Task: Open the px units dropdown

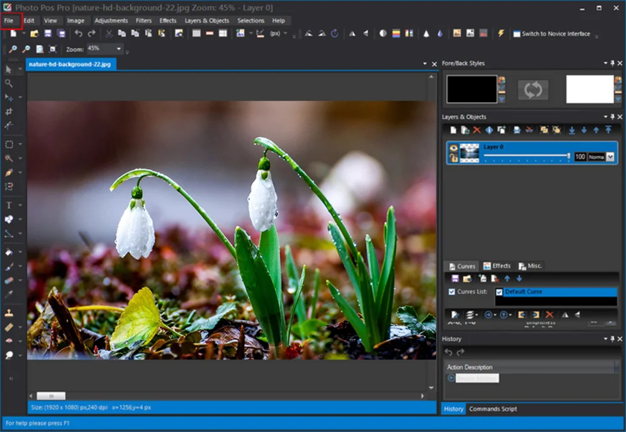Action: pyautogui.click(x=285, y=34)
